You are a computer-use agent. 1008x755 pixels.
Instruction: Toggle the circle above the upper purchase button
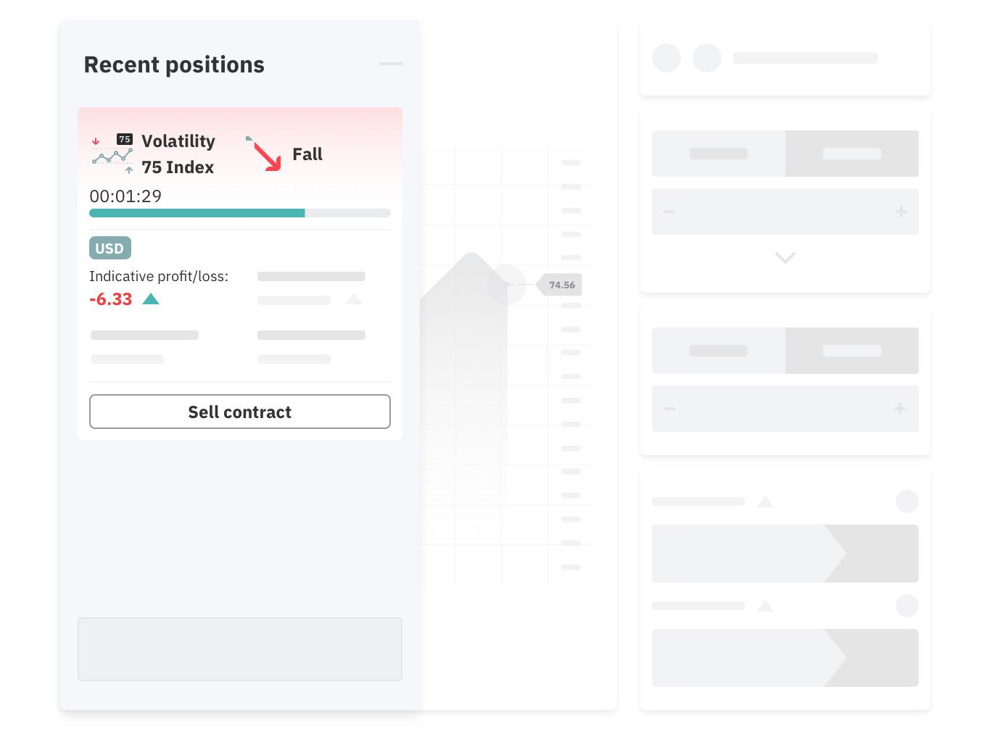pyautogui.click(x=907, y=501)
